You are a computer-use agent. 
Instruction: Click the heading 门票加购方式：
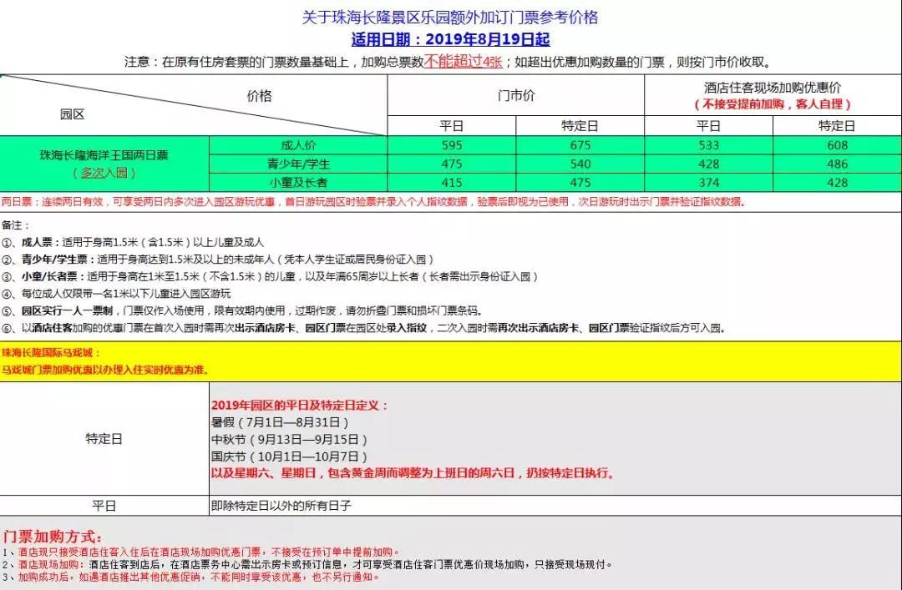[53, 537]
